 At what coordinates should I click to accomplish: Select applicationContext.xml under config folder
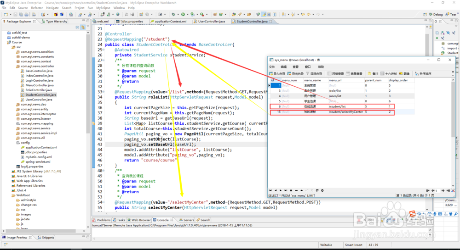click(39, 147)
